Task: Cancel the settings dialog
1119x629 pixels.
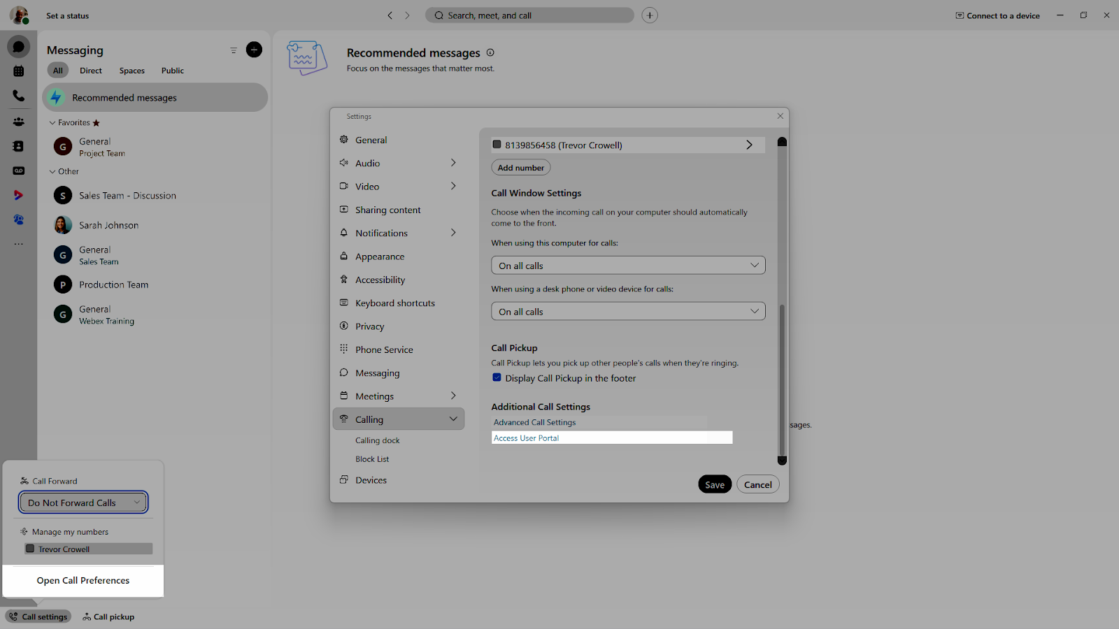Action: pos(757,484)
